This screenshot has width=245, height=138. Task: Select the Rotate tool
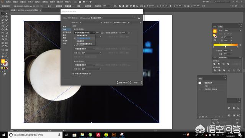(3, 33)
